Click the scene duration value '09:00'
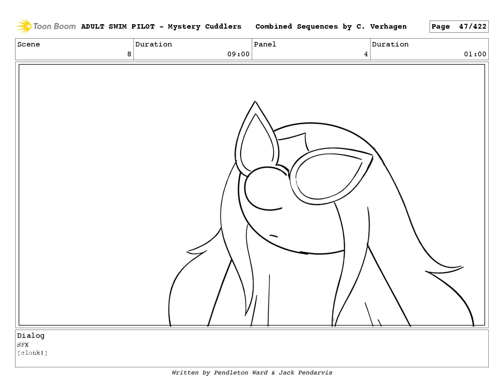504x390 pixels. (x=238, y=54)
